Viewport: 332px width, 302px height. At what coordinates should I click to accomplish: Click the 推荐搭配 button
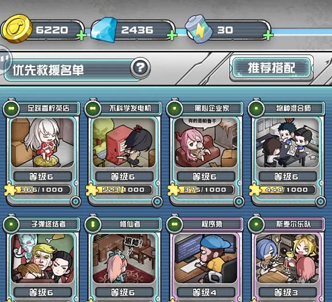[x=272, y=68]
